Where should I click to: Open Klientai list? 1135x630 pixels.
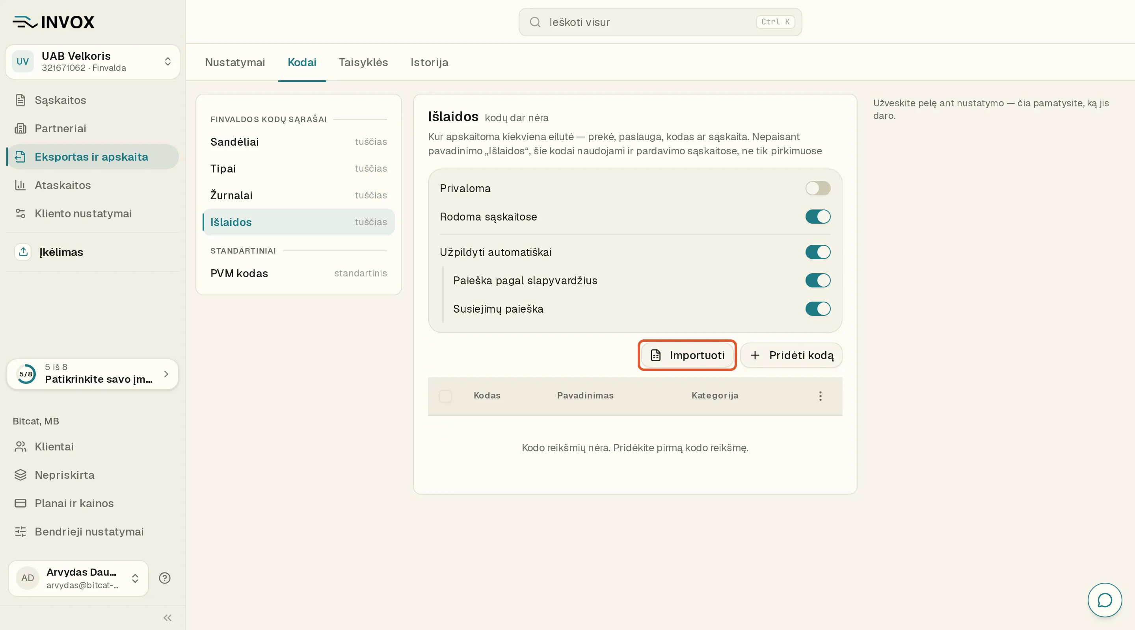[93, 447]
